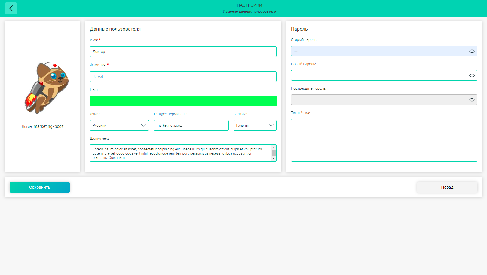Click the Текст Чека text area
This screenshot has height=275, width=487.
coord(384,140)
